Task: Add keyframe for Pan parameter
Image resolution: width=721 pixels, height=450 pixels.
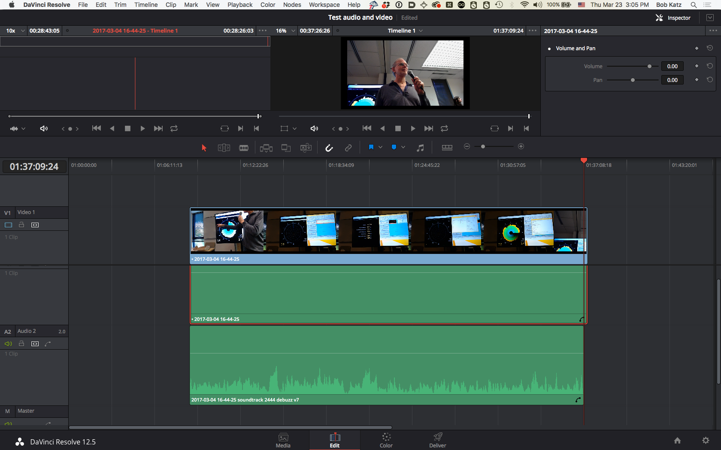Action: click(x=697, y=80)
